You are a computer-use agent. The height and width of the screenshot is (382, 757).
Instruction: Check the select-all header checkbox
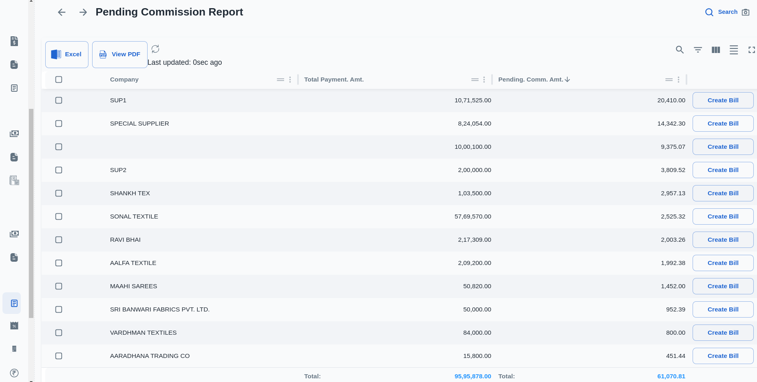[59, 79]
